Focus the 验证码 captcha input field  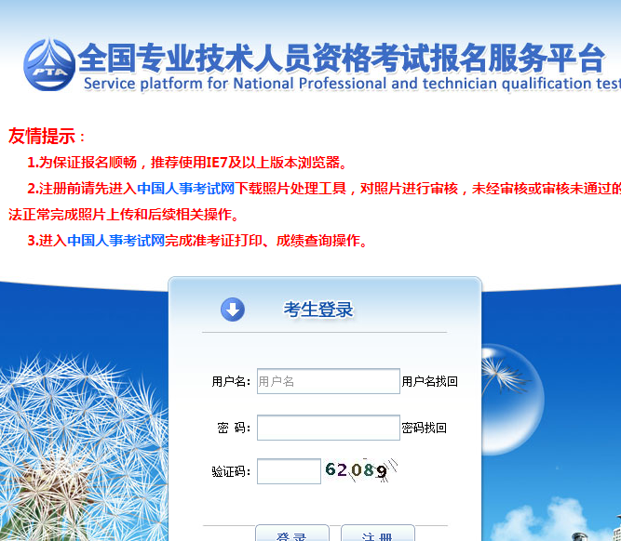[x=289, y=471]
